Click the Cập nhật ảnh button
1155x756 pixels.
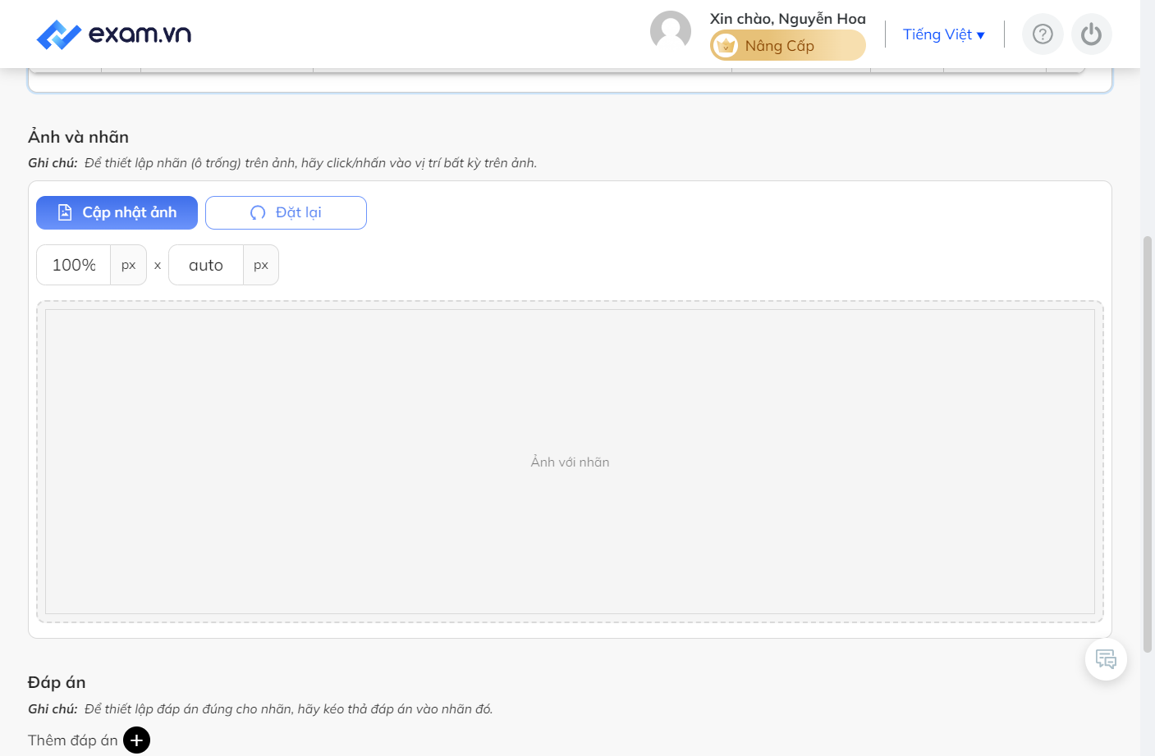[117, 212]
